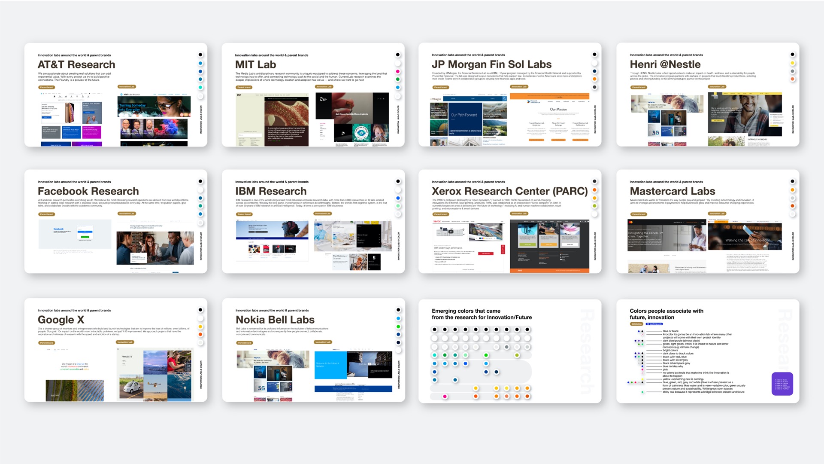824x464 pixels.
Task: Open the JPMorgan 'Our Path Forward' screenshot
Action: [x=469, y=120]
